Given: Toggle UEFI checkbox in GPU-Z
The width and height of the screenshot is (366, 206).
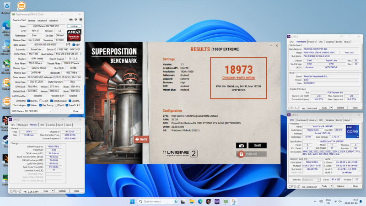Looking at the screenshot, I should [74, 44].
